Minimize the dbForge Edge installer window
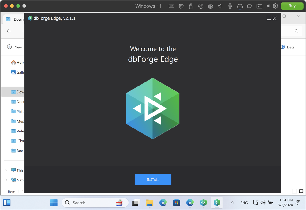The height and width of the screenshot is (210, 306). click(x=269, y=18)
